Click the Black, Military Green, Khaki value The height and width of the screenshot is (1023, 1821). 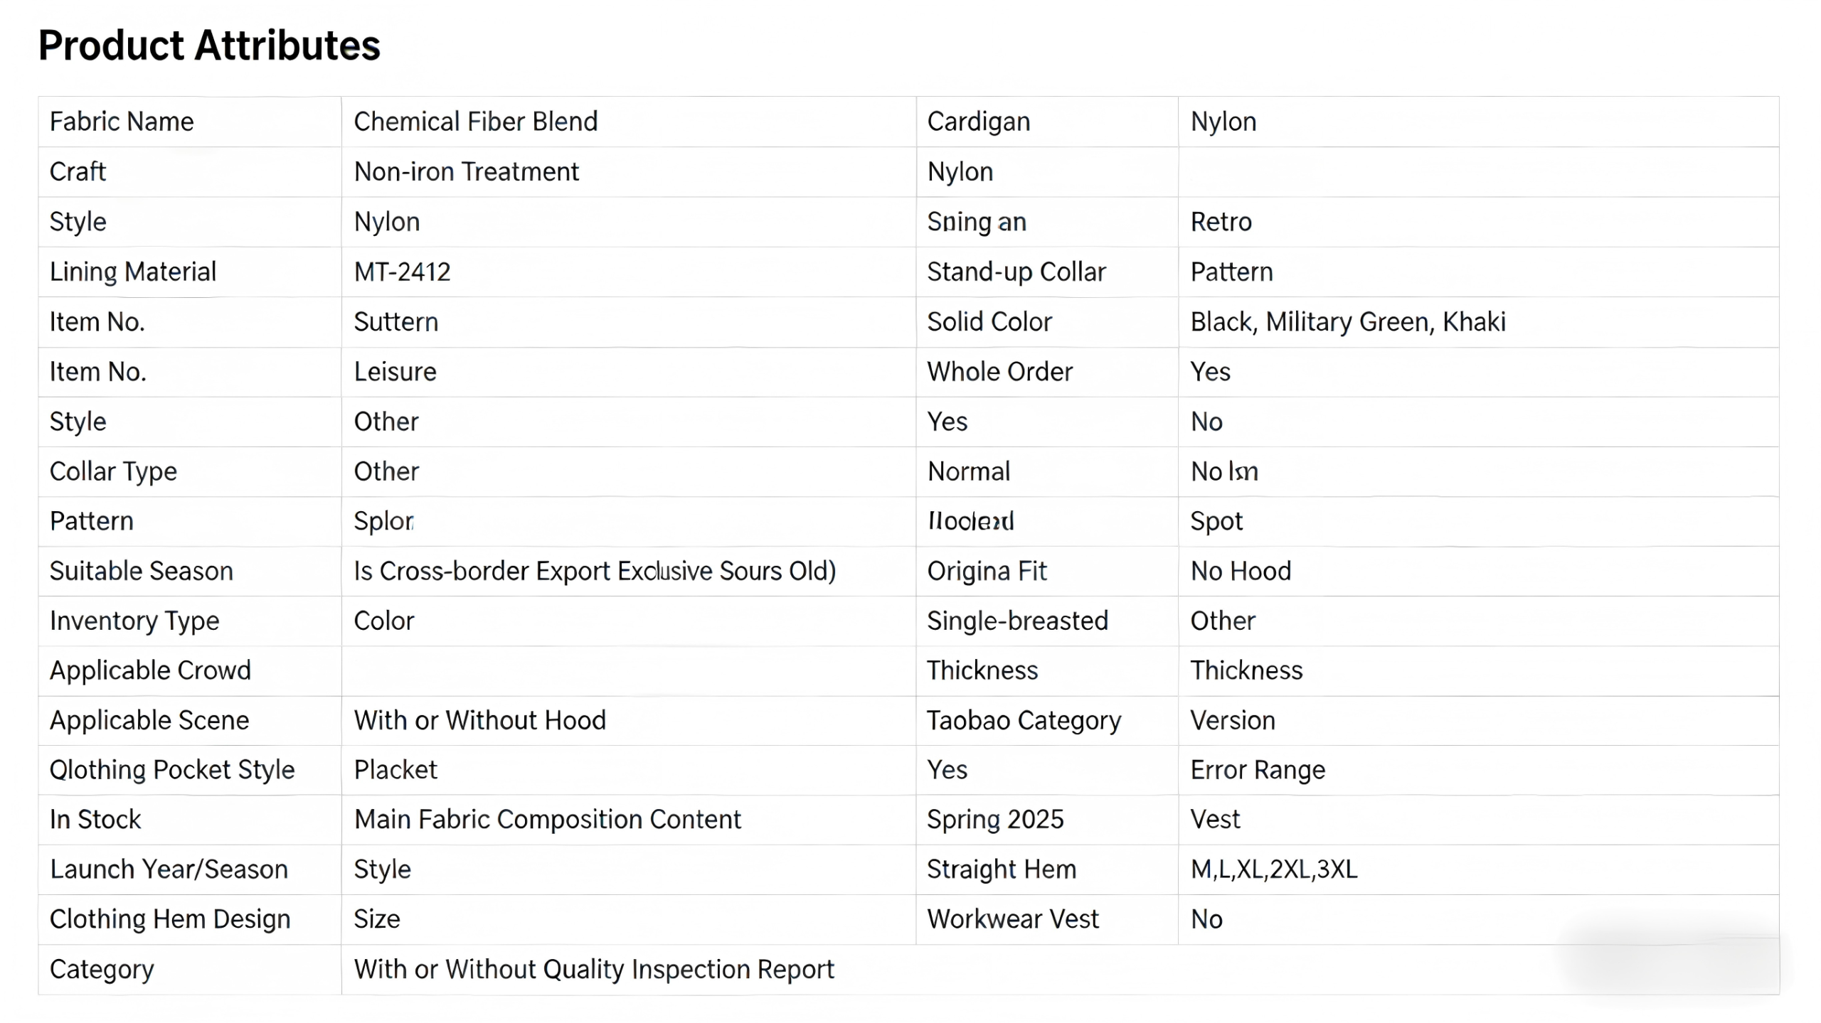pyautogui.click(x=1347, y=322)
